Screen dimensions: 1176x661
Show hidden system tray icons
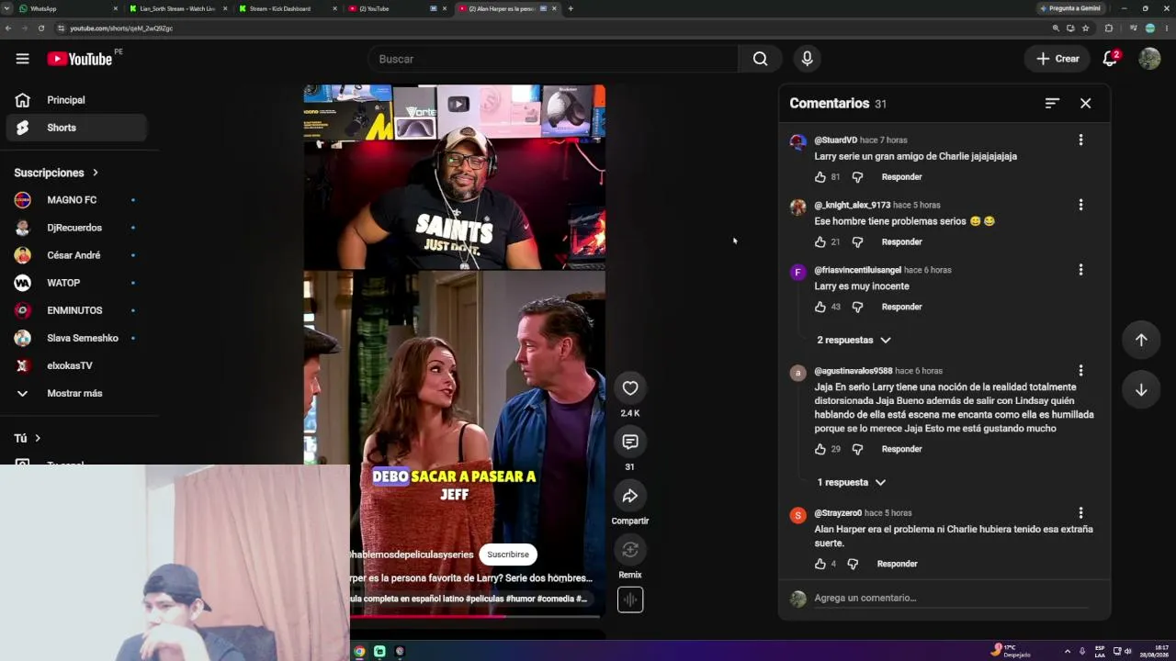pos(1067,651)
